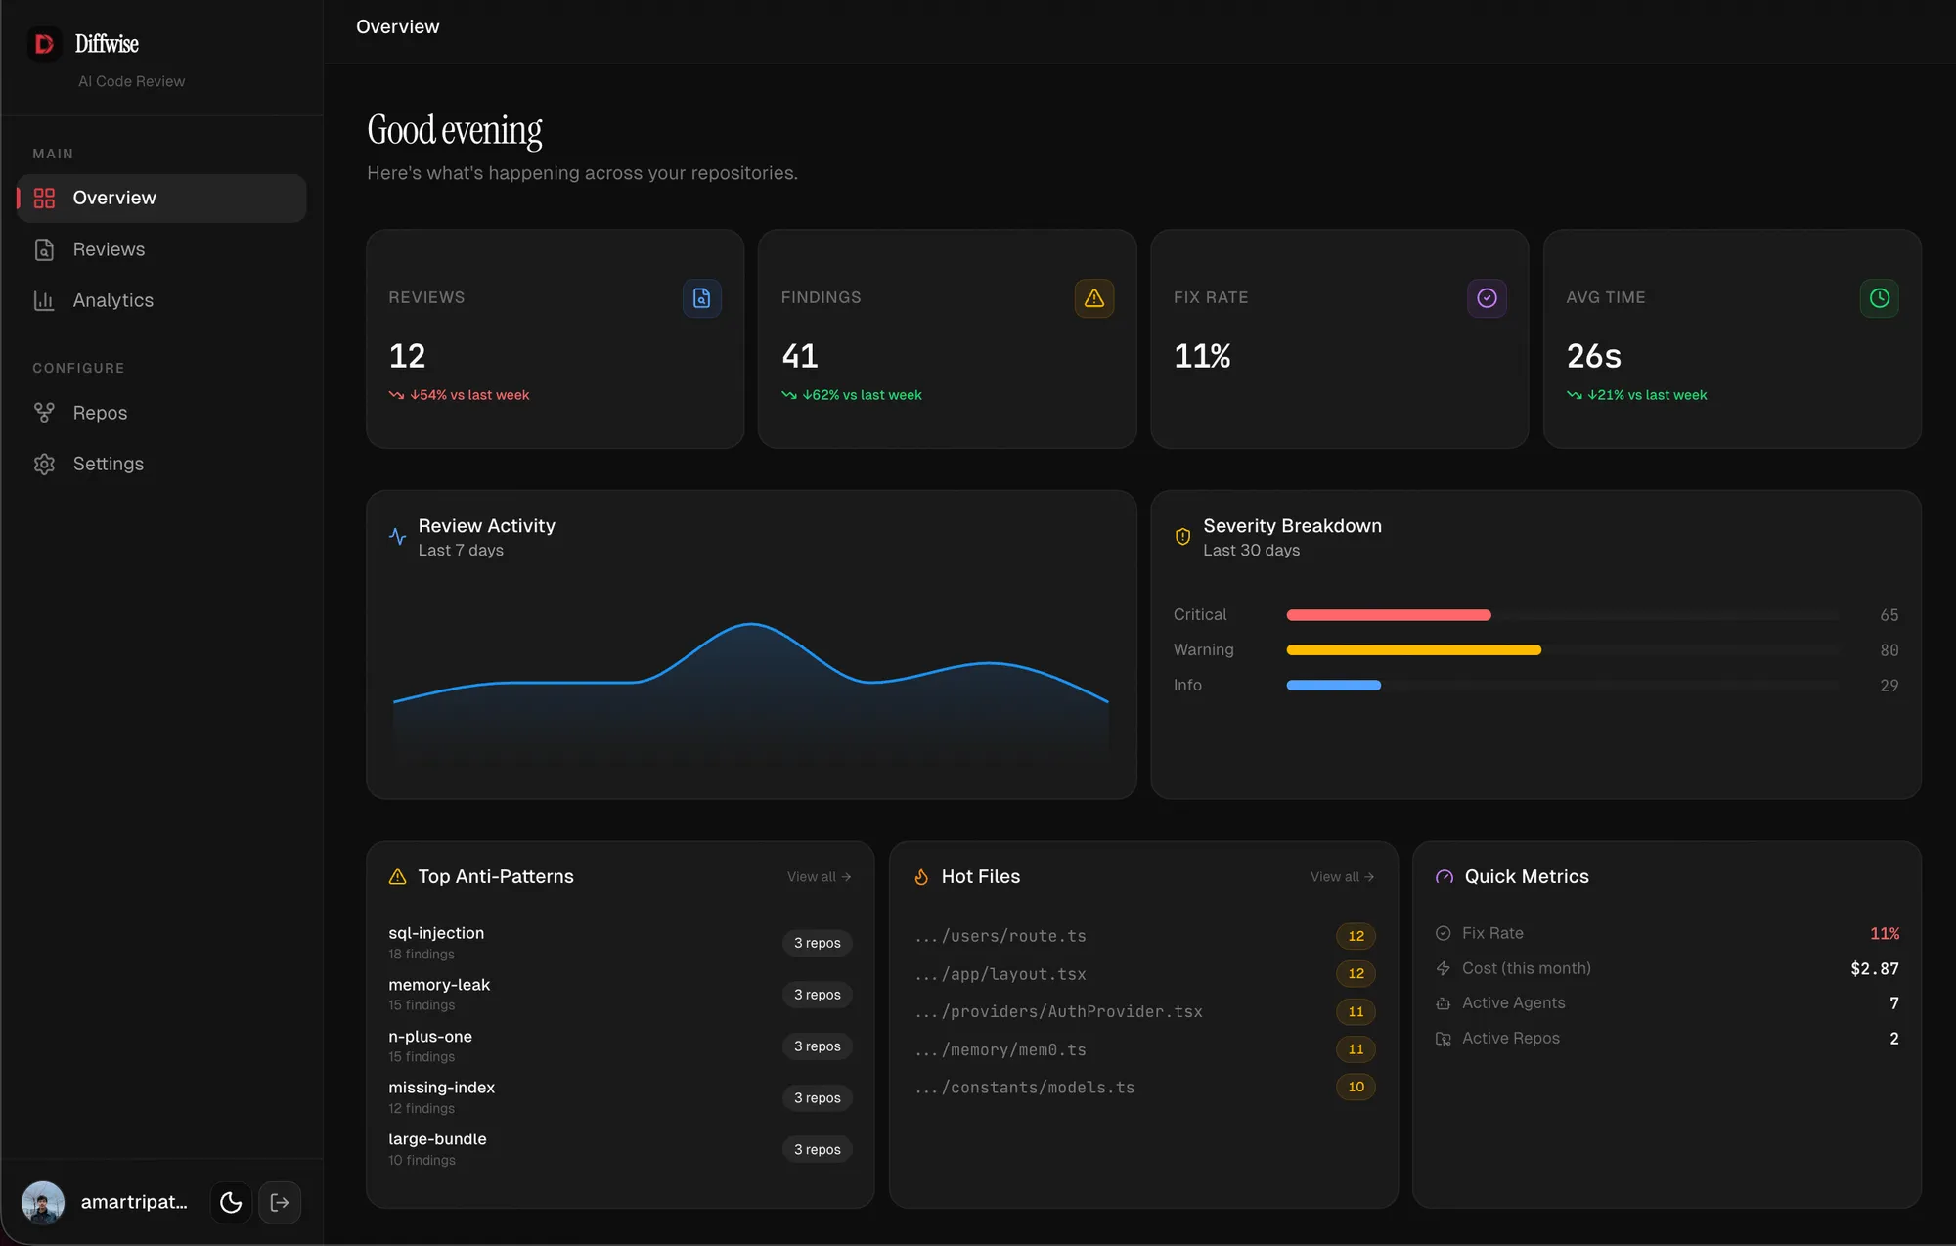This screenshot has width=1956, height=1246.
Task: Select the memory-leak anti-pattern row
Action: (x=620, y=995)
